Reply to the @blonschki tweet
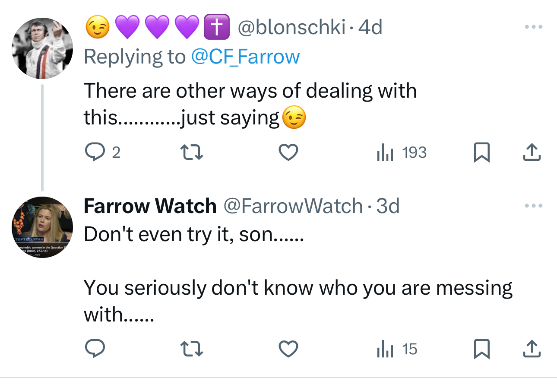 [93, 153]
